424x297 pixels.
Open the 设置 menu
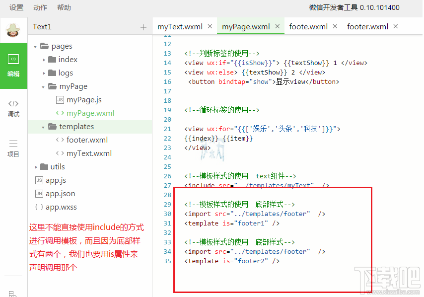(x=16, y=7)
